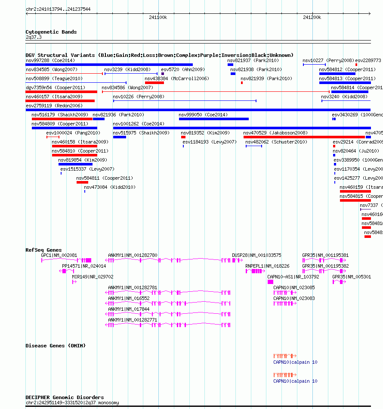Image resolution: width=383 pixels, height=409 pixels.
Task: Click transcript label ANKMY1|NM_001282781
Action: click(133, 288)
